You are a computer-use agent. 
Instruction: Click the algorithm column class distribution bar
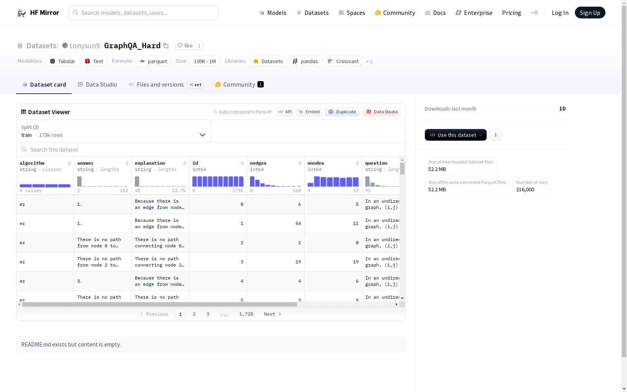pyautogui.click(x=45, y=186)
